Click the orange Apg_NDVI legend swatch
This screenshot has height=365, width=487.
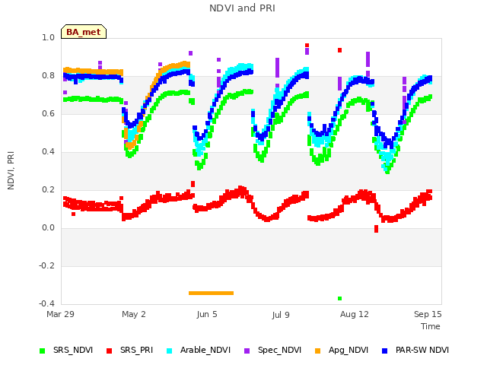tap(317, 351)
